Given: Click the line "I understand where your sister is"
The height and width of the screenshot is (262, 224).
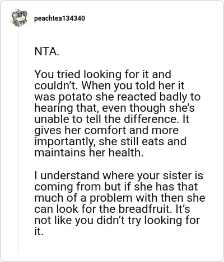Looking at the screenshot, I should pos(119,175).
